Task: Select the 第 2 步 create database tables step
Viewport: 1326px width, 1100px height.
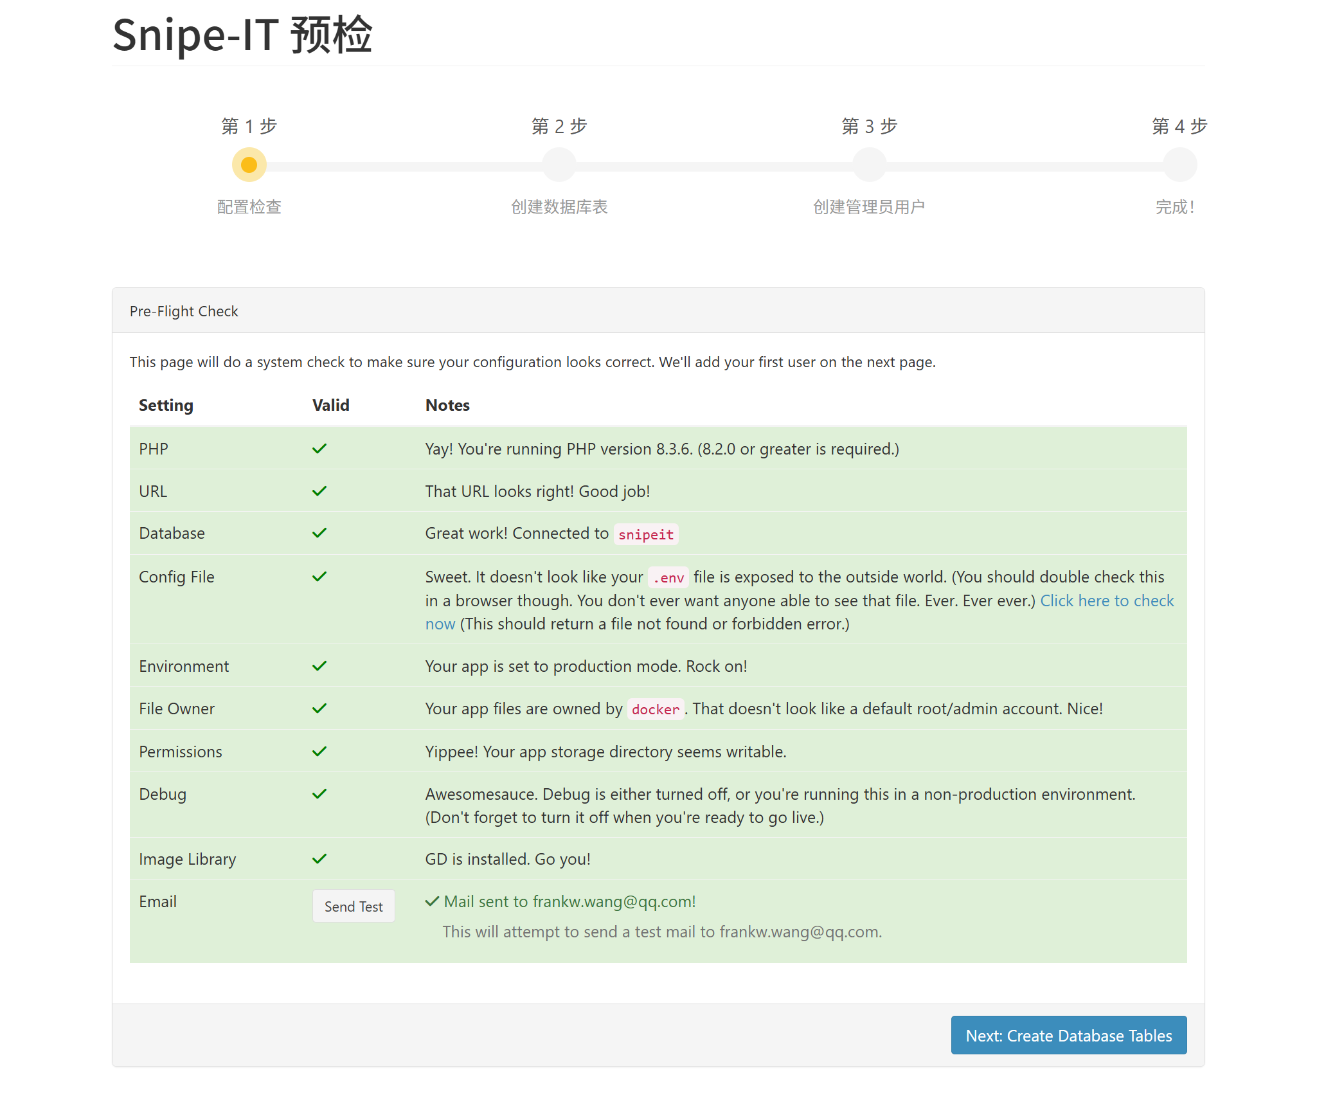Action: pos(559,164)
